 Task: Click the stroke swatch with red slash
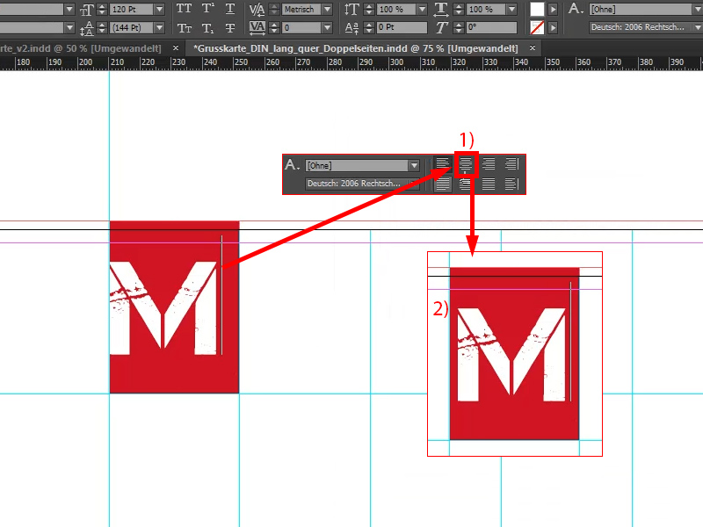point(537,28)
